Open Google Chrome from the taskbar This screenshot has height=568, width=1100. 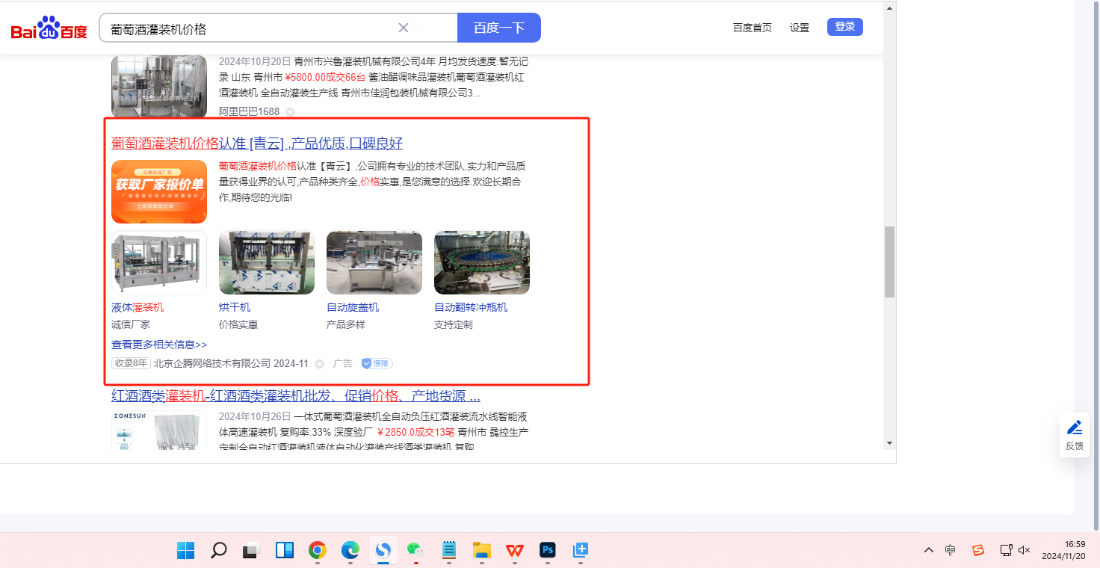pos(318,551)
